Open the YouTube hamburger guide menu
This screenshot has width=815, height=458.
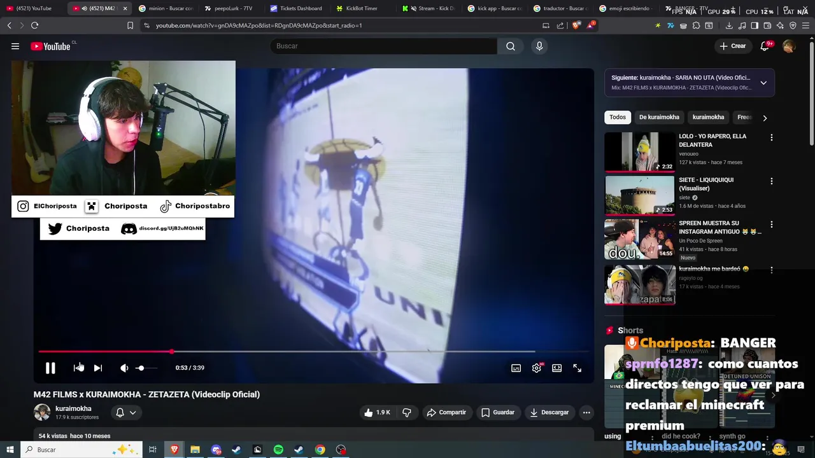[15, 46]
